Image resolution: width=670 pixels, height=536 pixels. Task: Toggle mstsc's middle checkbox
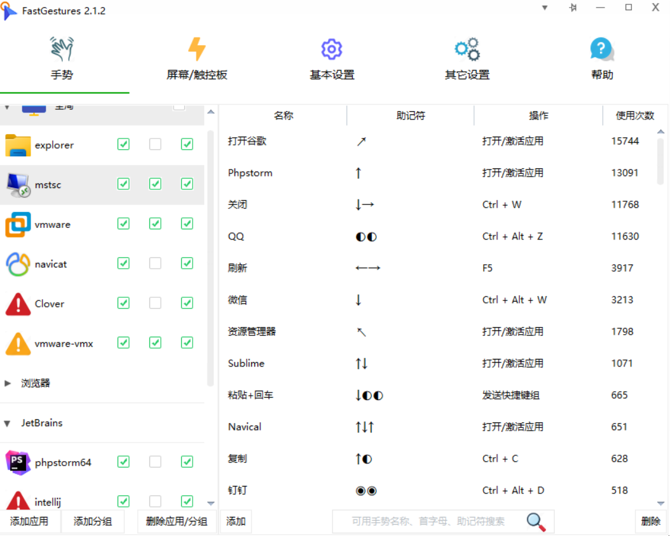pyautogui.click(x=155, y=184)
